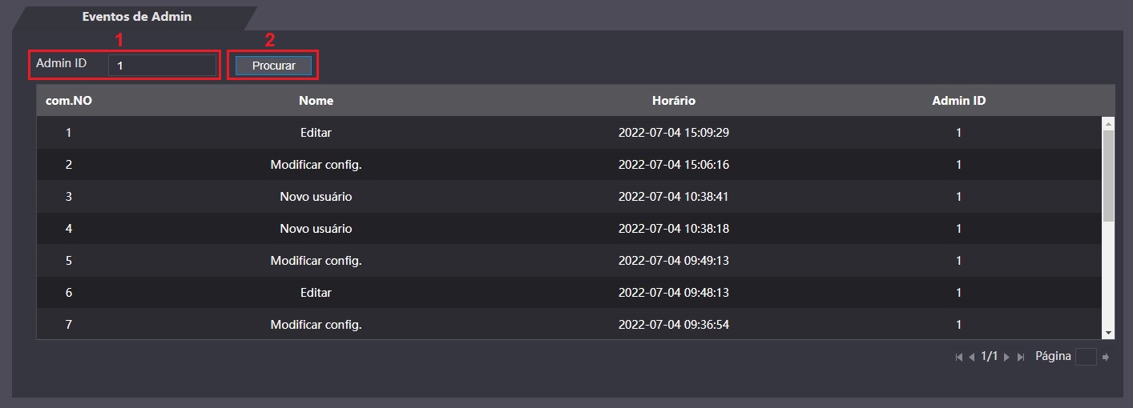Select the Editar event row at 15:09:29
This screenshot has width=1133, height=408.
pyautogui.click(x=316, y=133)
